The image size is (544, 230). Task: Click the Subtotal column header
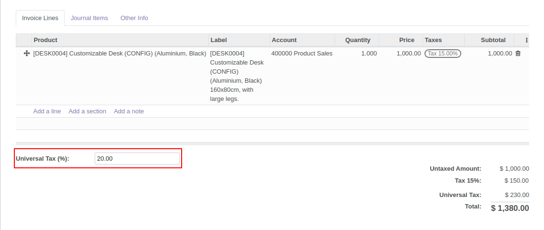pyautogui.click(x=493, y=40)
